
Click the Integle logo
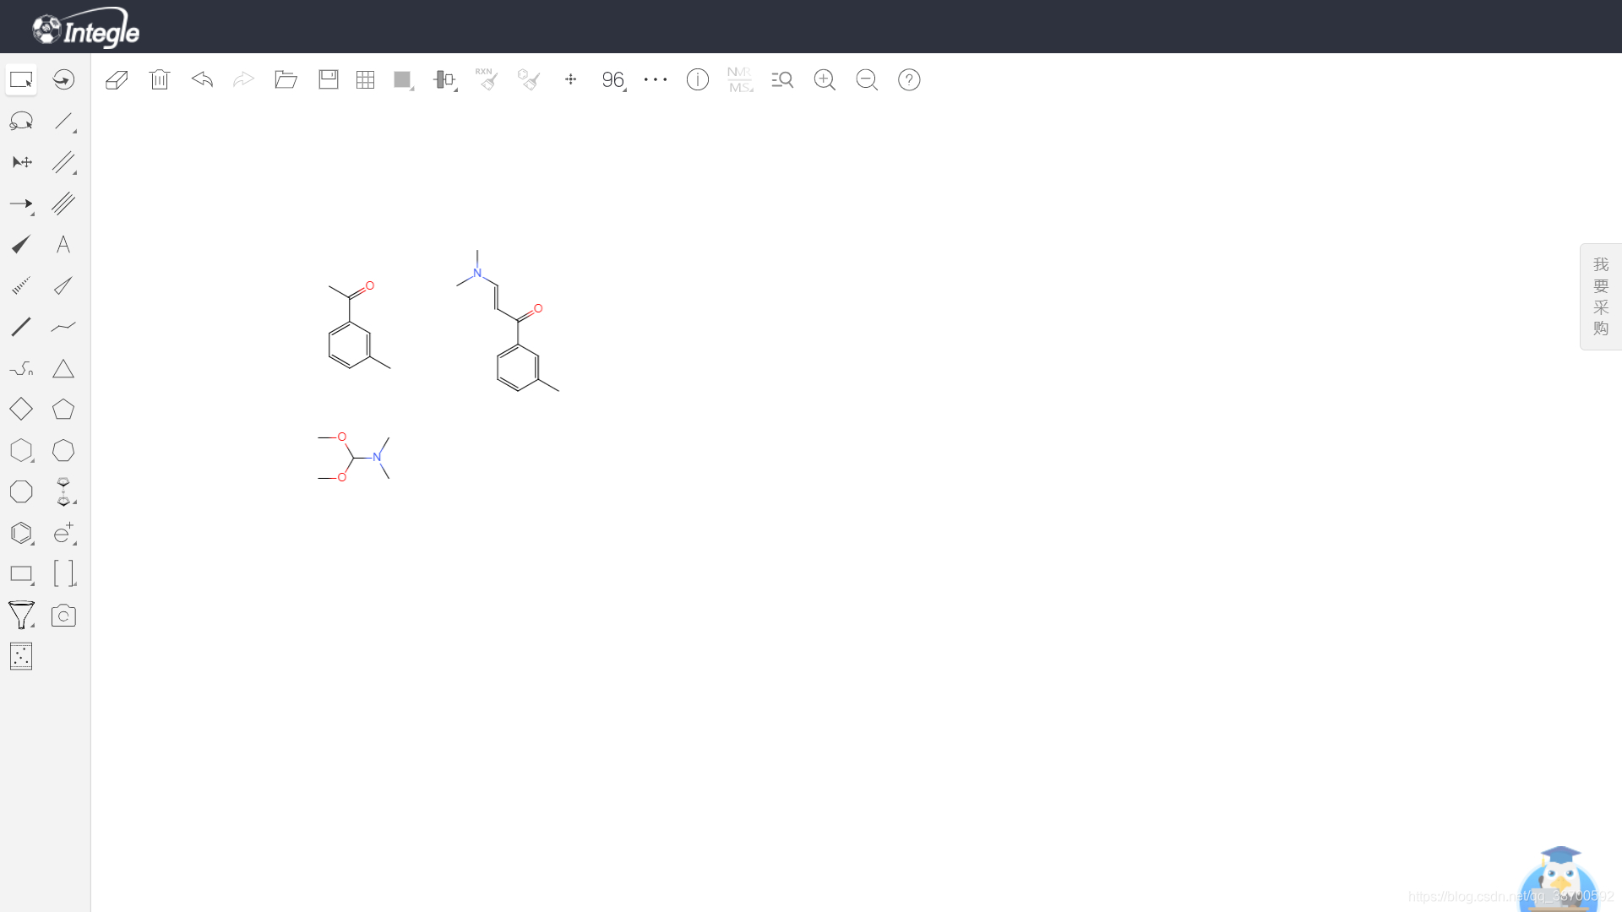pos(86,30)
